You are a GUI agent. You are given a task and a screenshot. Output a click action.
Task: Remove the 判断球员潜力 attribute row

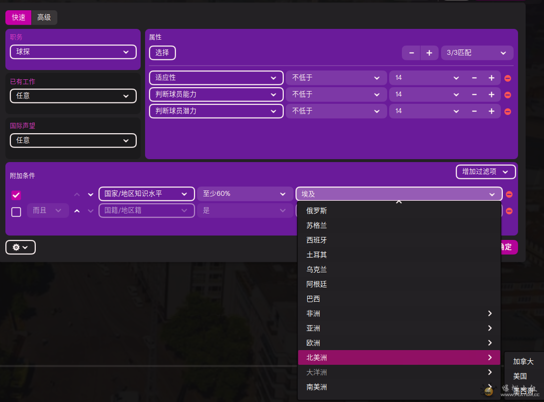point(508,112)
